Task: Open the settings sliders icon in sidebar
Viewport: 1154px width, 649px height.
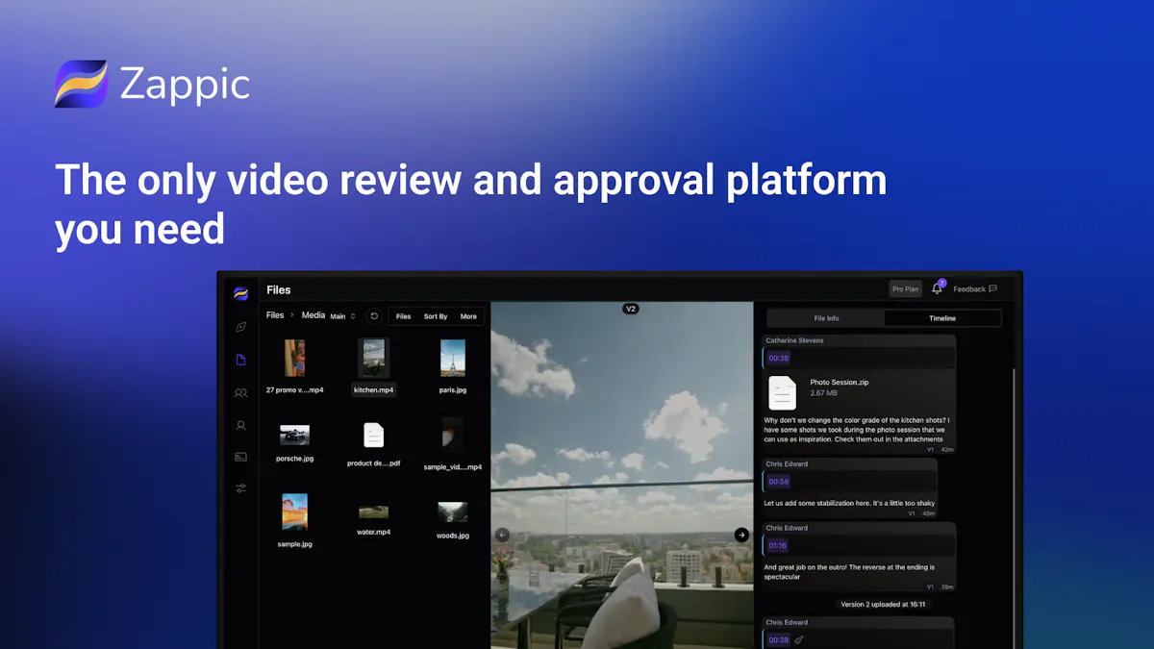Action: coord(240,487)
